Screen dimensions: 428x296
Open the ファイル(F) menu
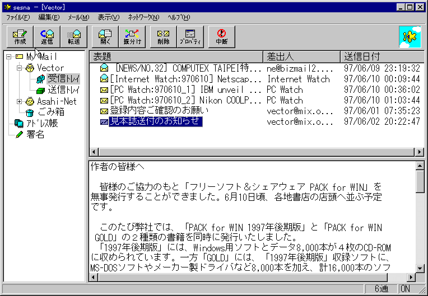tap(18, 17)
